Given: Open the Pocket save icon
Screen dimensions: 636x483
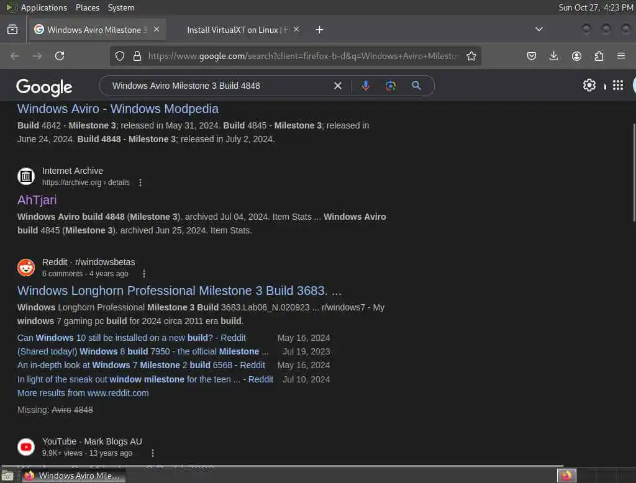Looking at the screenshot, I should point(532,56).
